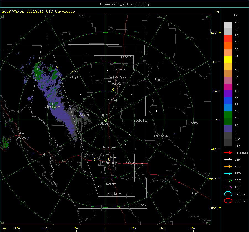
Task: Click the dBZ legend heading
Action: pos(235,15)
